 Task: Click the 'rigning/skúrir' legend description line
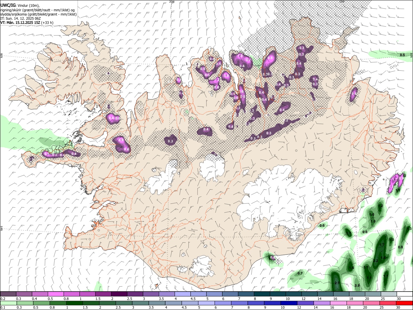(x=37, y=10)
